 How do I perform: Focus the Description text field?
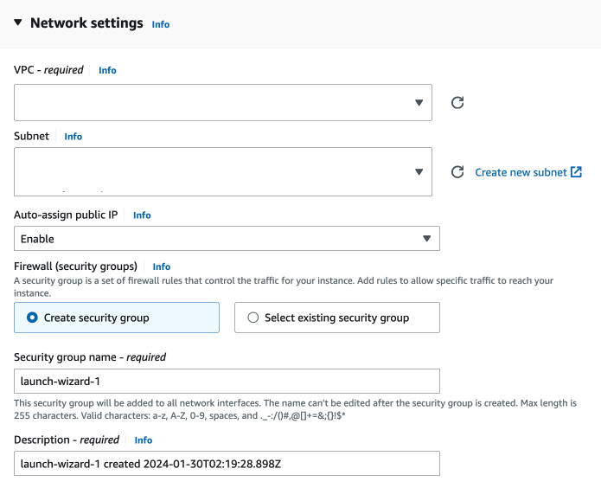[227, 463]
